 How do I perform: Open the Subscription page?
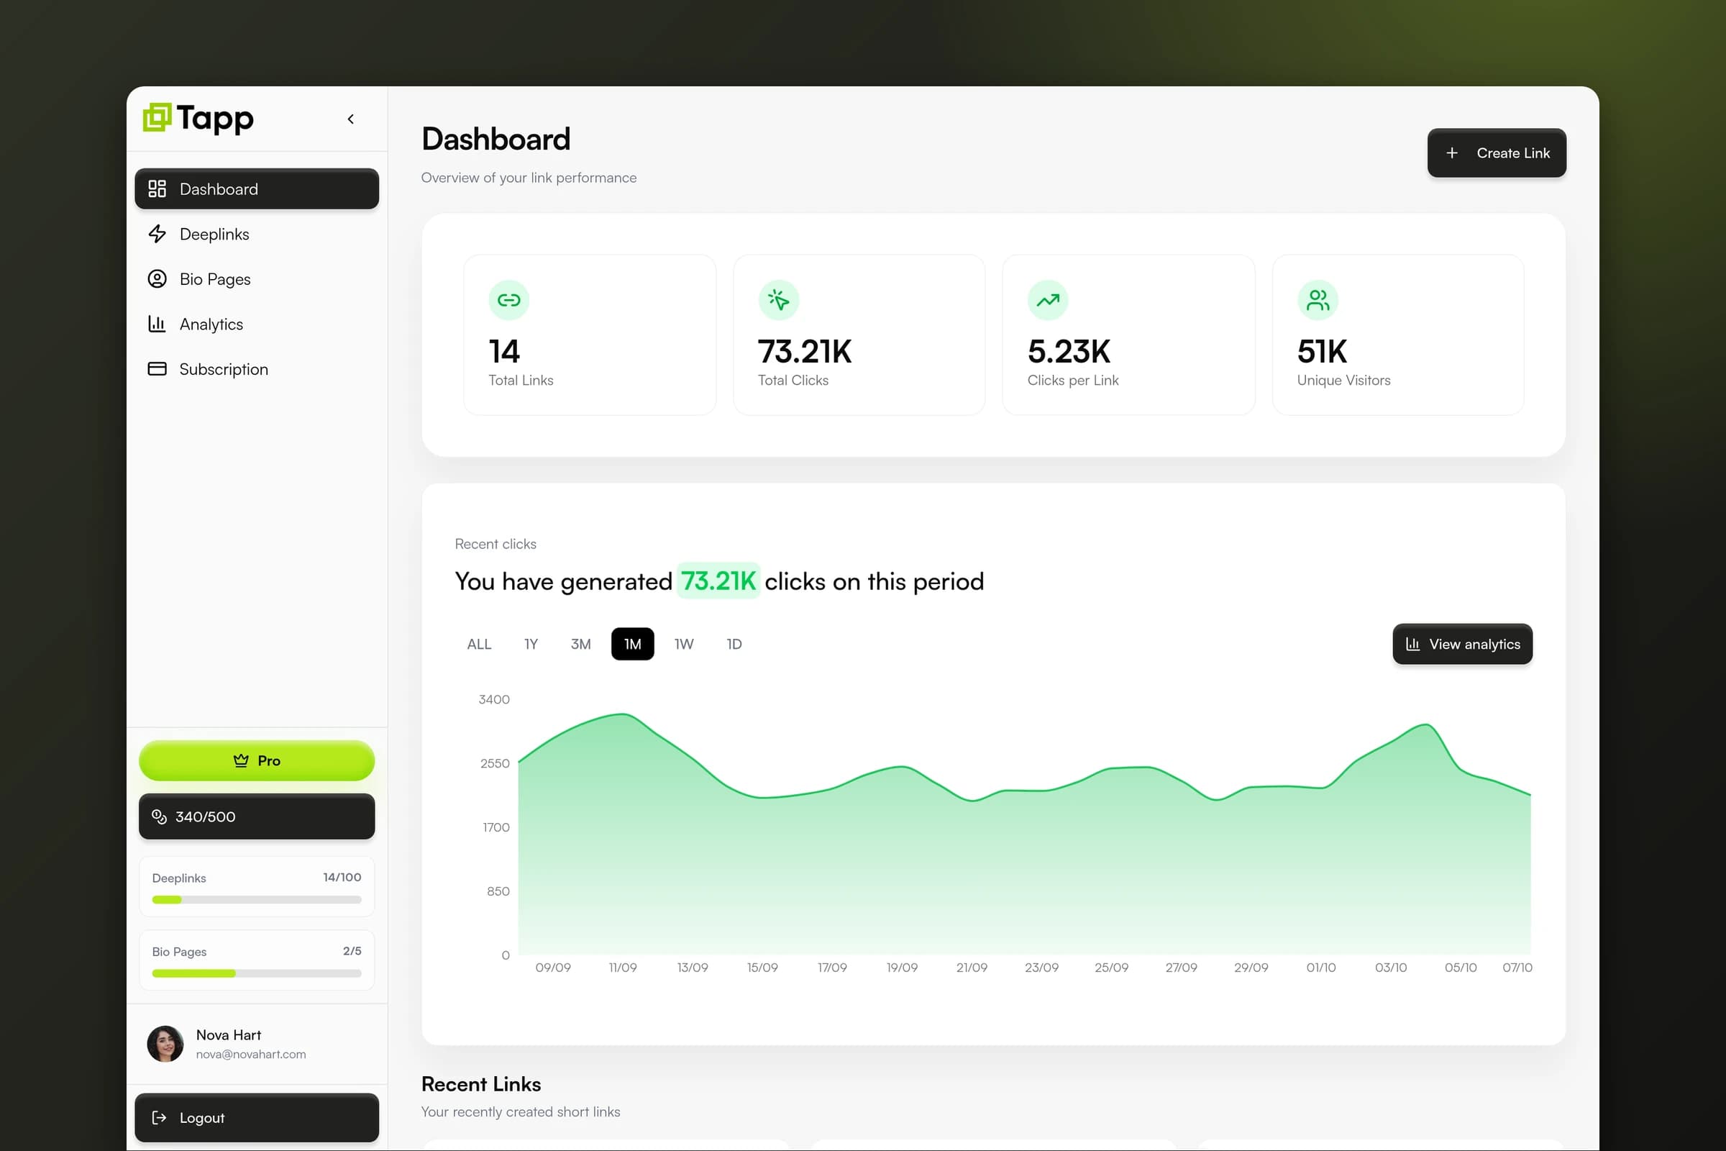pyautogui.click(x=257, y=368)
